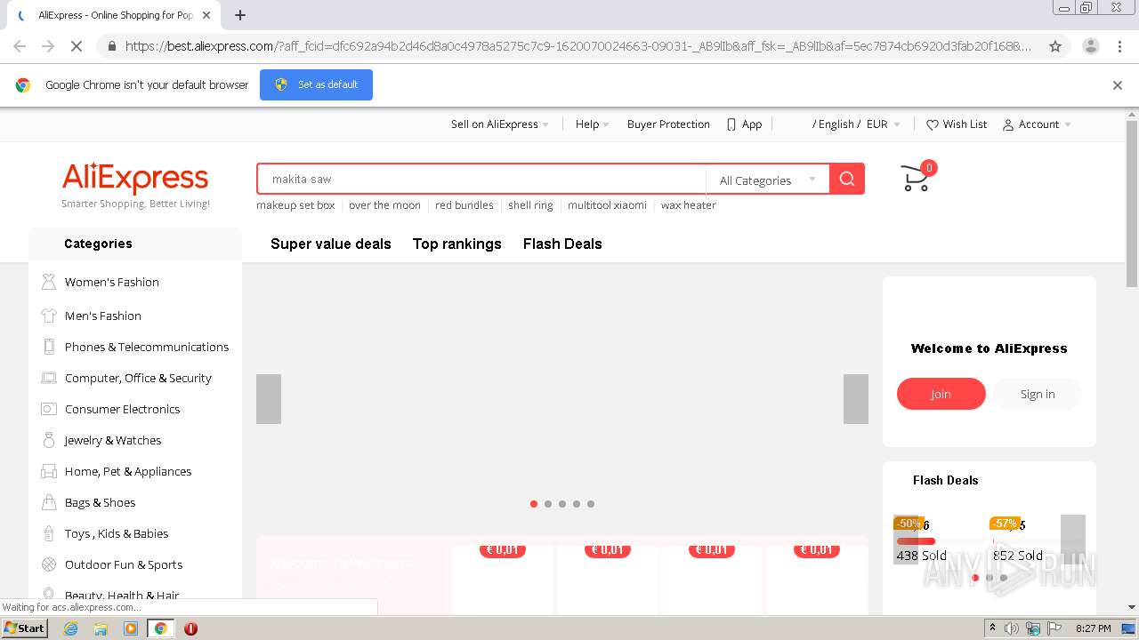Stop loading the page
This screenshot has height=640, width=1139.
(77, 46)
